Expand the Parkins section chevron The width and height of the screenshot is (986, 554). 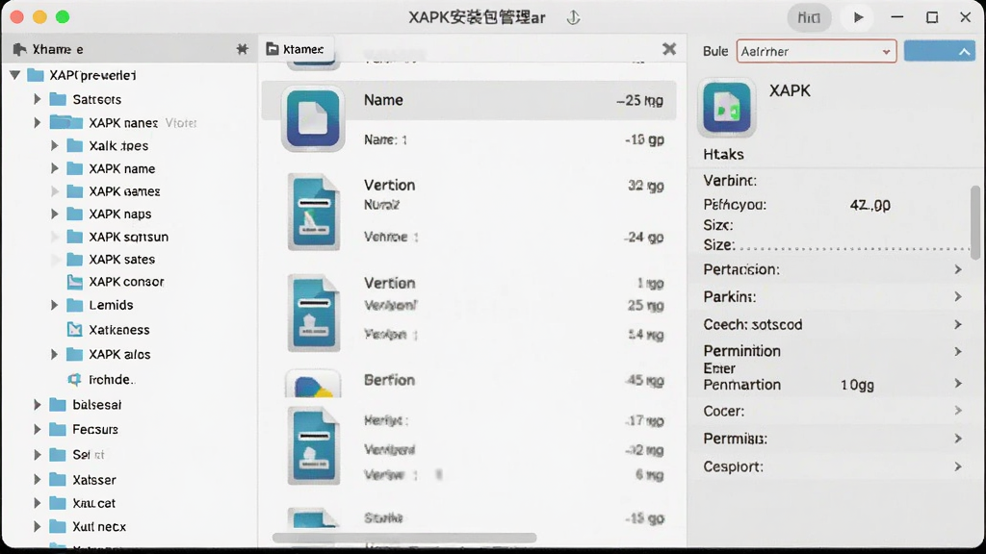[958, 296]
